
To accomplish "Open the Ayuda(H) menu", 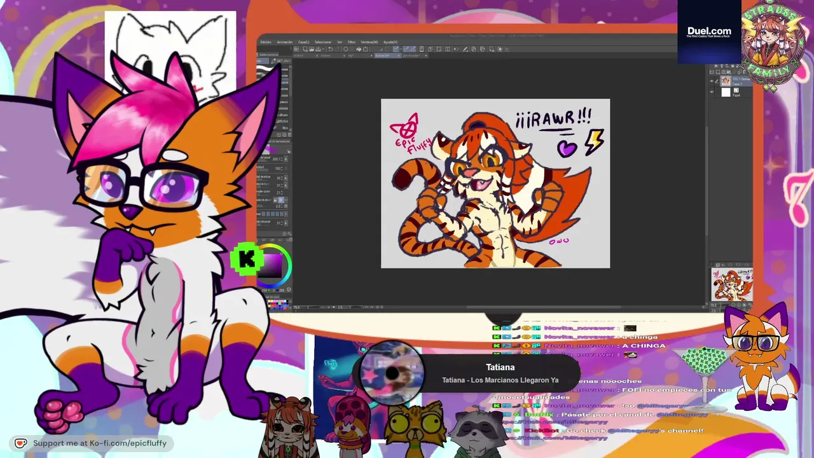I will (390, 42).
